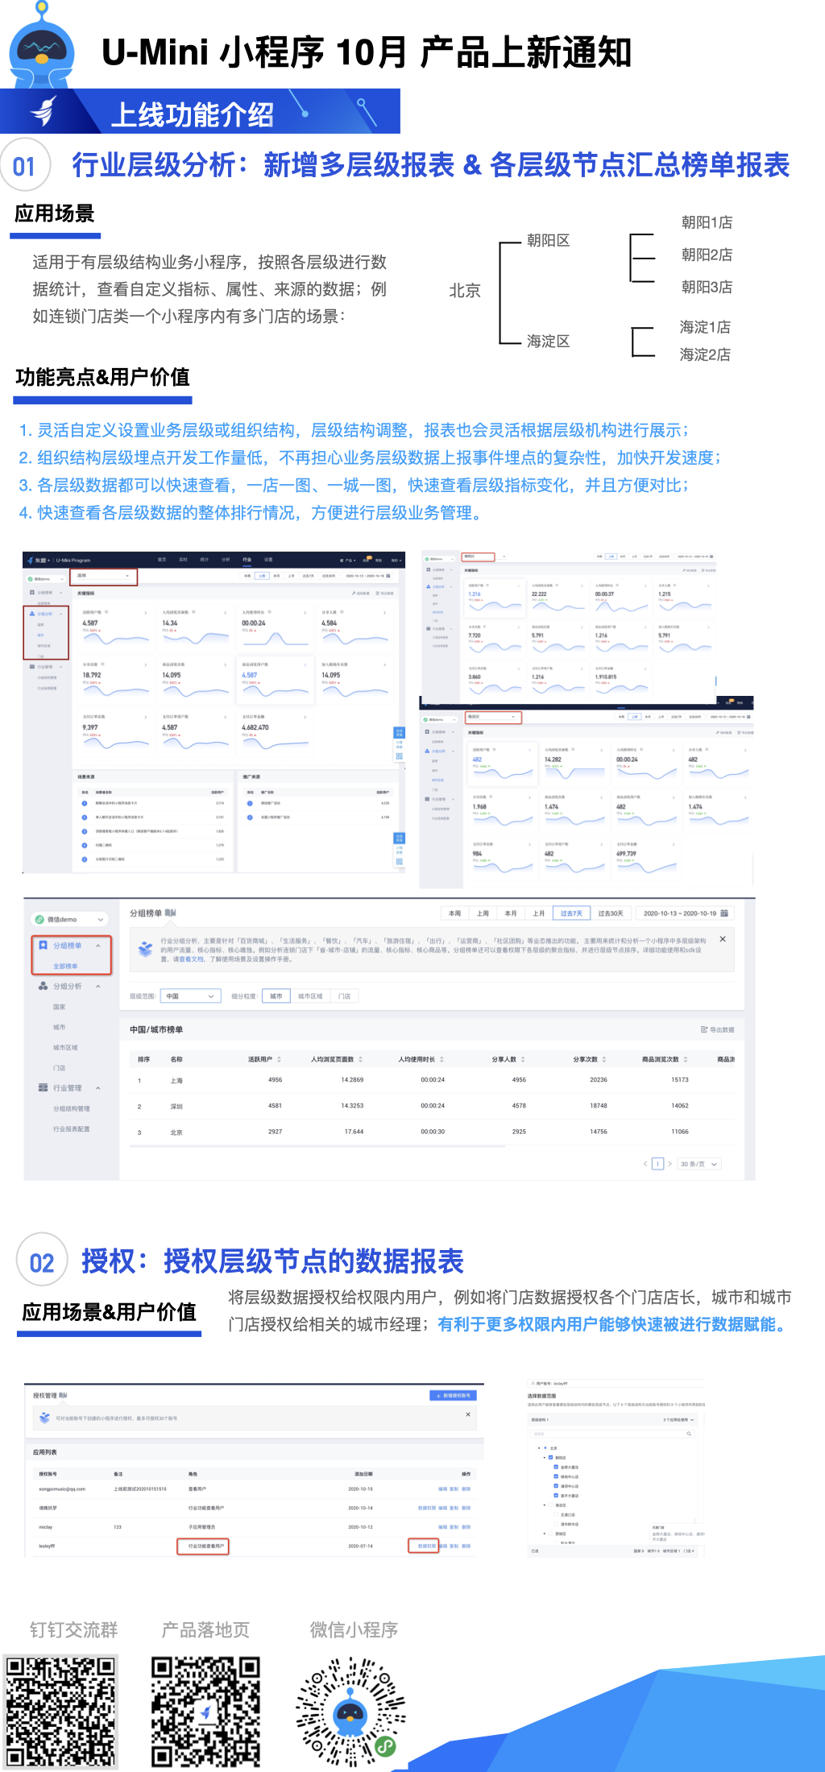Select the 城市 granularity tab

pos(276,996)
